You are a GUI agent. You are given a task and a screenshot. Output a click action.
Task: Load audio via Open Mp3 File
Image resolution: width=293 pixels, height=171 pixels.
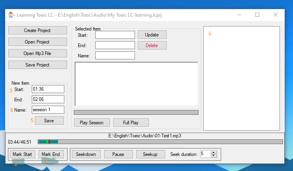tap(38, 53)
